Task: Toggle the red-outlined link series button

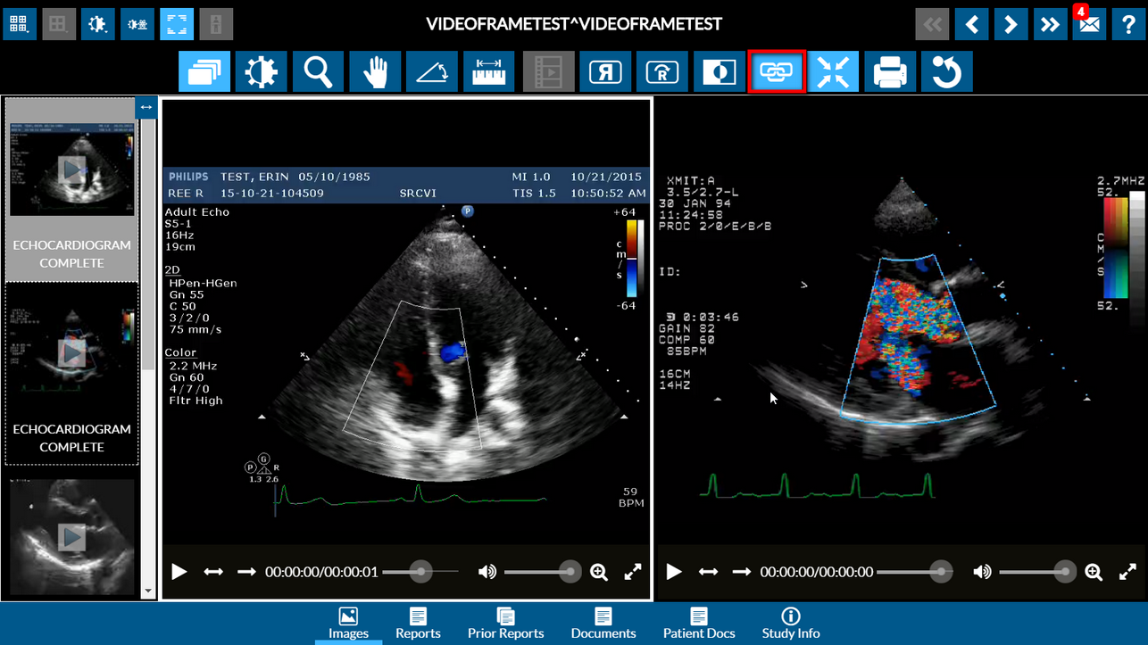Action: (776, 71)
